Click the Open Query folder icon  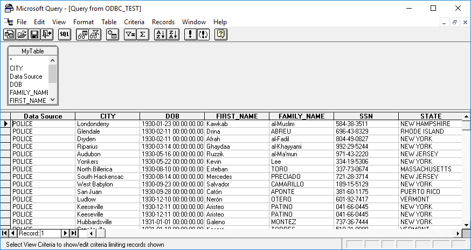[22, 34]
